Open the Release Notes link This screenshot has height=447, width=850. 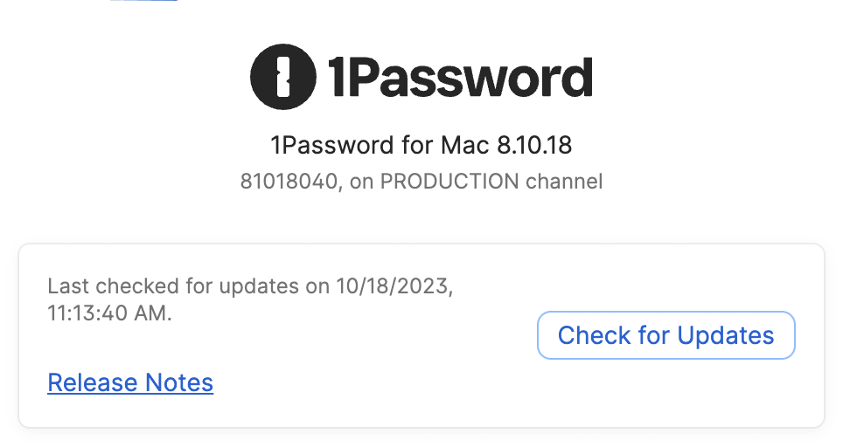coord(130,382)
